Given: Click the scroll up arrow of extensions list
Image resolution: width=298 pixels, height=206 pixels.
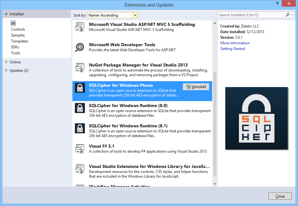Looking at the screenshot, I should click(215, 23).
